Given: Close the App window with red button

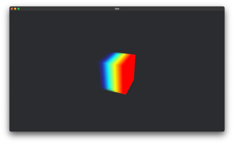Looking at the screenshot, I should (x=12, y=9).
